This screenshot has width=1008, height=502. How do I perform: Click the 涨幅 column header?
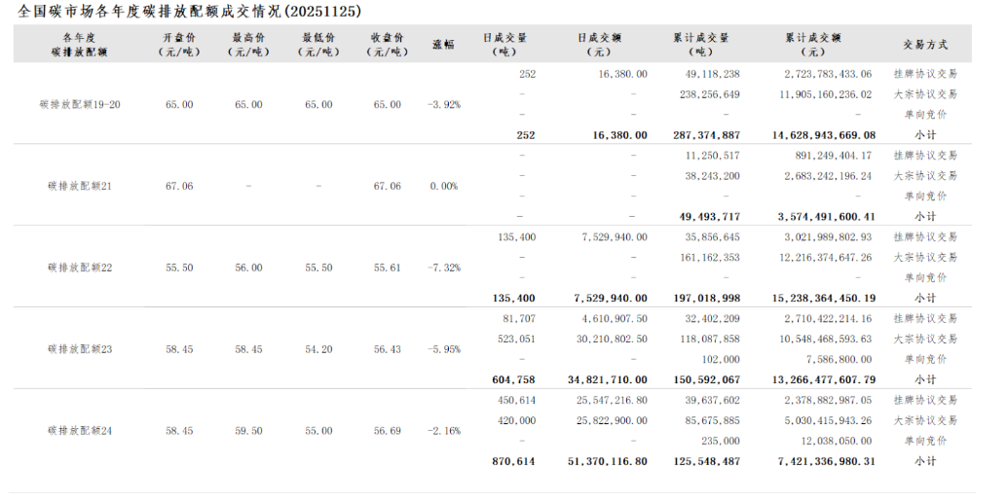point(443,45)
